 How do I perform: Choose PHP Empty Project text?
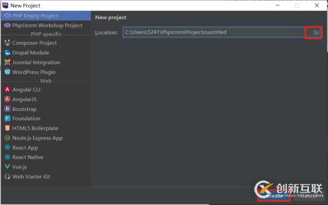(35, 16)
